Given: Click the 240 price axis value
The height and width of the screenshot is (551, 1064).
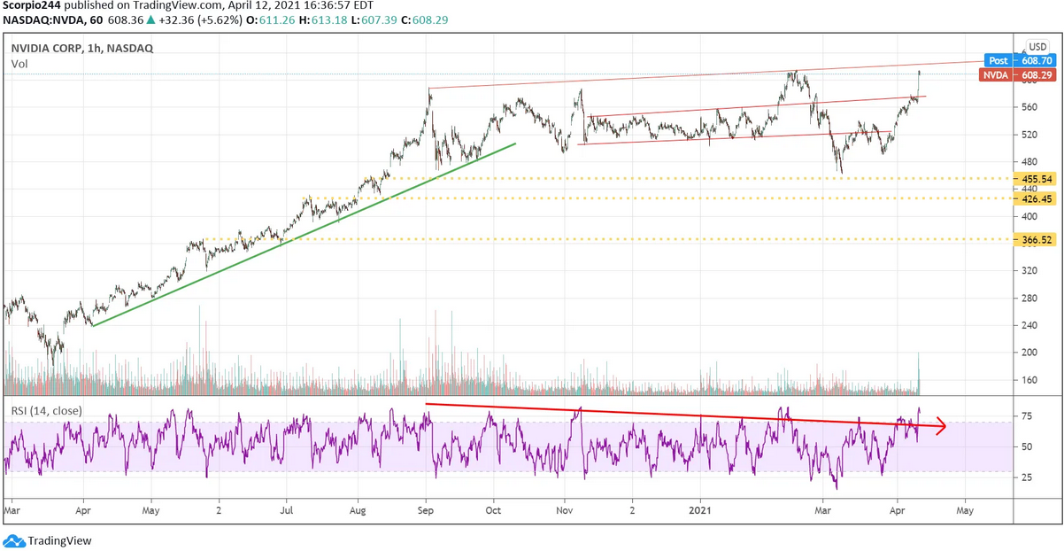Looking at the screenshot, I should [x=1029, y=325].
